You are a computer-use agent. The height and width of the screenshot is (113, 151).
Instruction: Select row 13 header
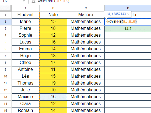coord(5,97)
